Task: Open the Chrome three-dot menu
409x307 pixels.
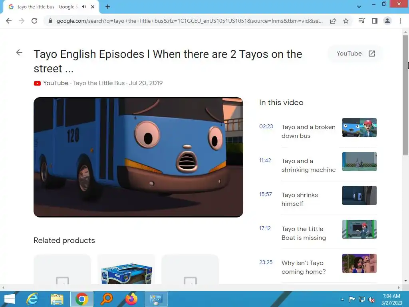Action: (x=400, y=21)
